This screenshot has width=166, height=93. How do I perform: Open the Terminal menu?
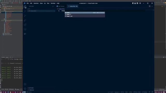[53, 3]
